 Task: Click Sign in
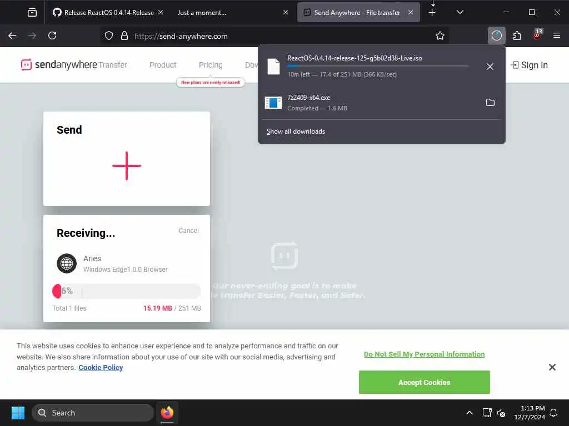tap(530, 65)
